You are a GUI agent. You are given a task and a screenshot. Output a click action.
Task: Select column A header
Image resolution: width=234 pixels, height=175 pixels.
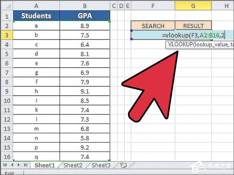(36, 6)
